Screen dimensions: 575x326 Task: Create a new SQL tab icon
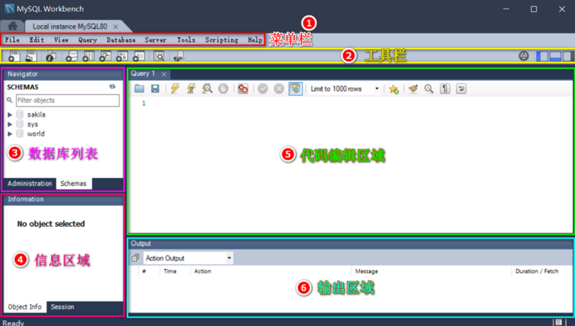(14, 56)
